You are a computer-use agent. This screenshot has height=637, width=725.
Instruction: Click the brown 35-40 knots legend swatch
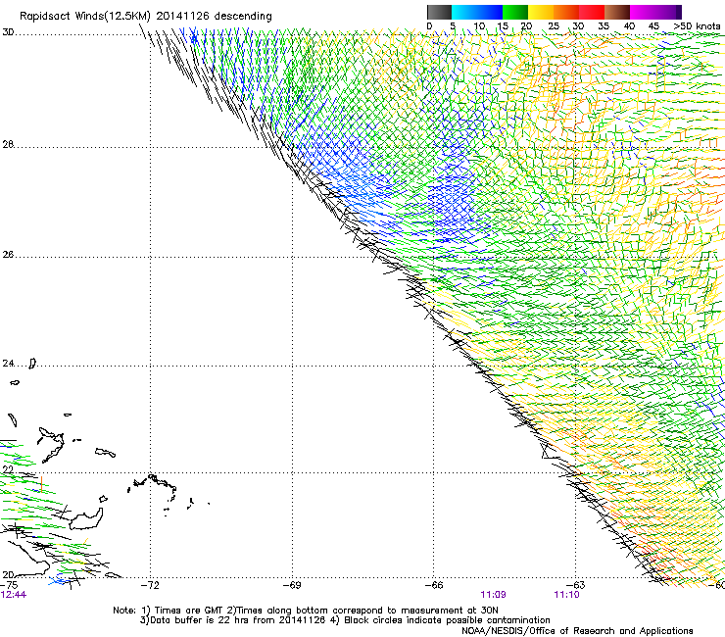tap(617, 12)
